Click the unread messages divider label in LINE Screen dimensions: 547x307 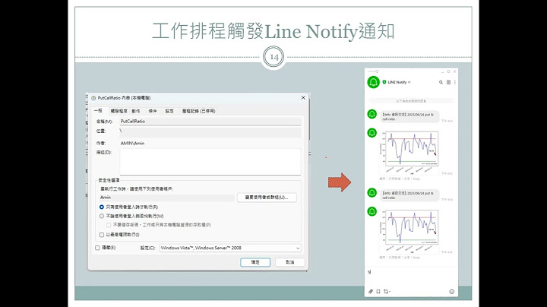[411, 101]
